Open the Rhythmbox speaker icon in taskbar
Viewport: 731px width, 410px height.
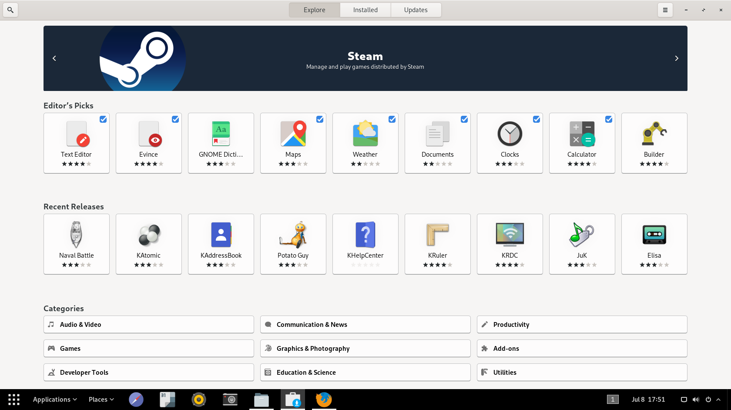199,400
